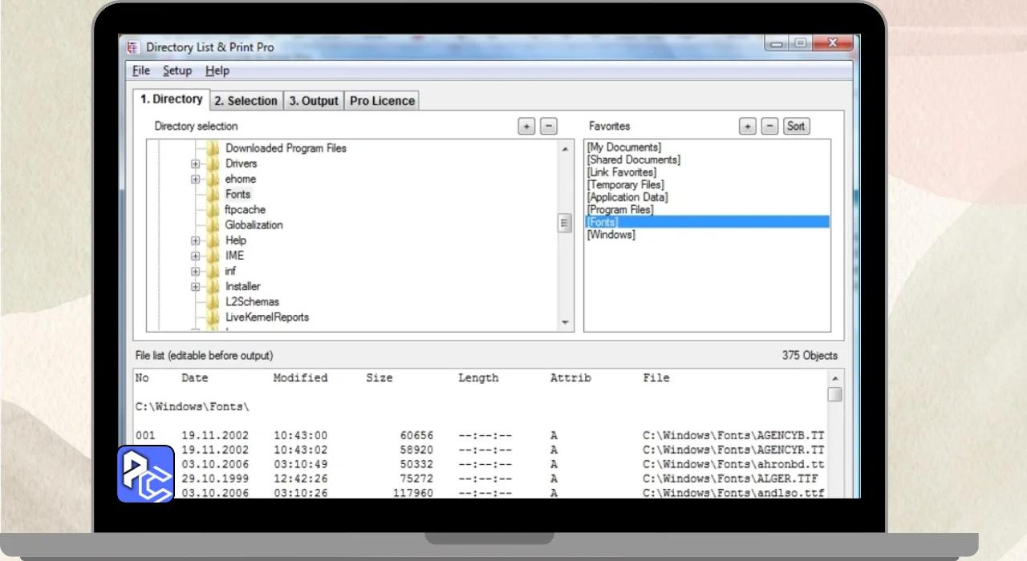1027x561 pixels.
Task: Open the File menu
Action: (x=141, y=71)
